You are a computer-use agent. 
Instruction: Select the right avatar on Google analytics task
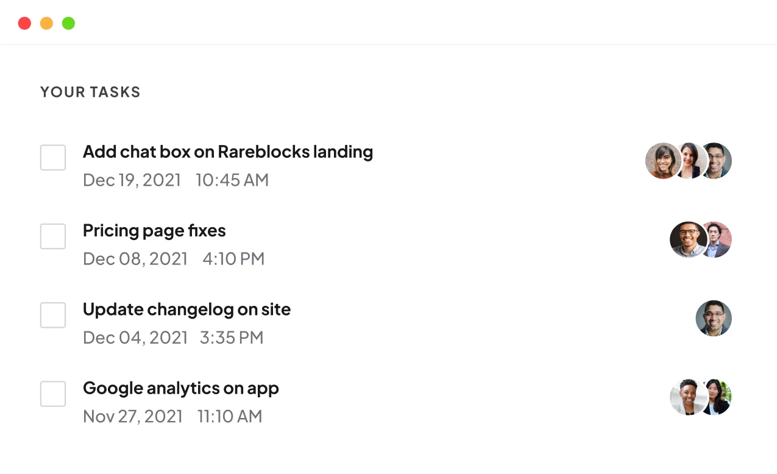719,397
